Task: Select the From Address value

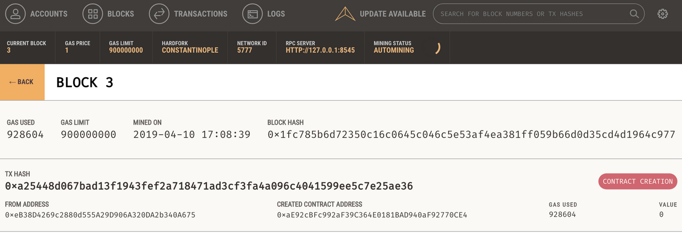Action: coord(100,215)
